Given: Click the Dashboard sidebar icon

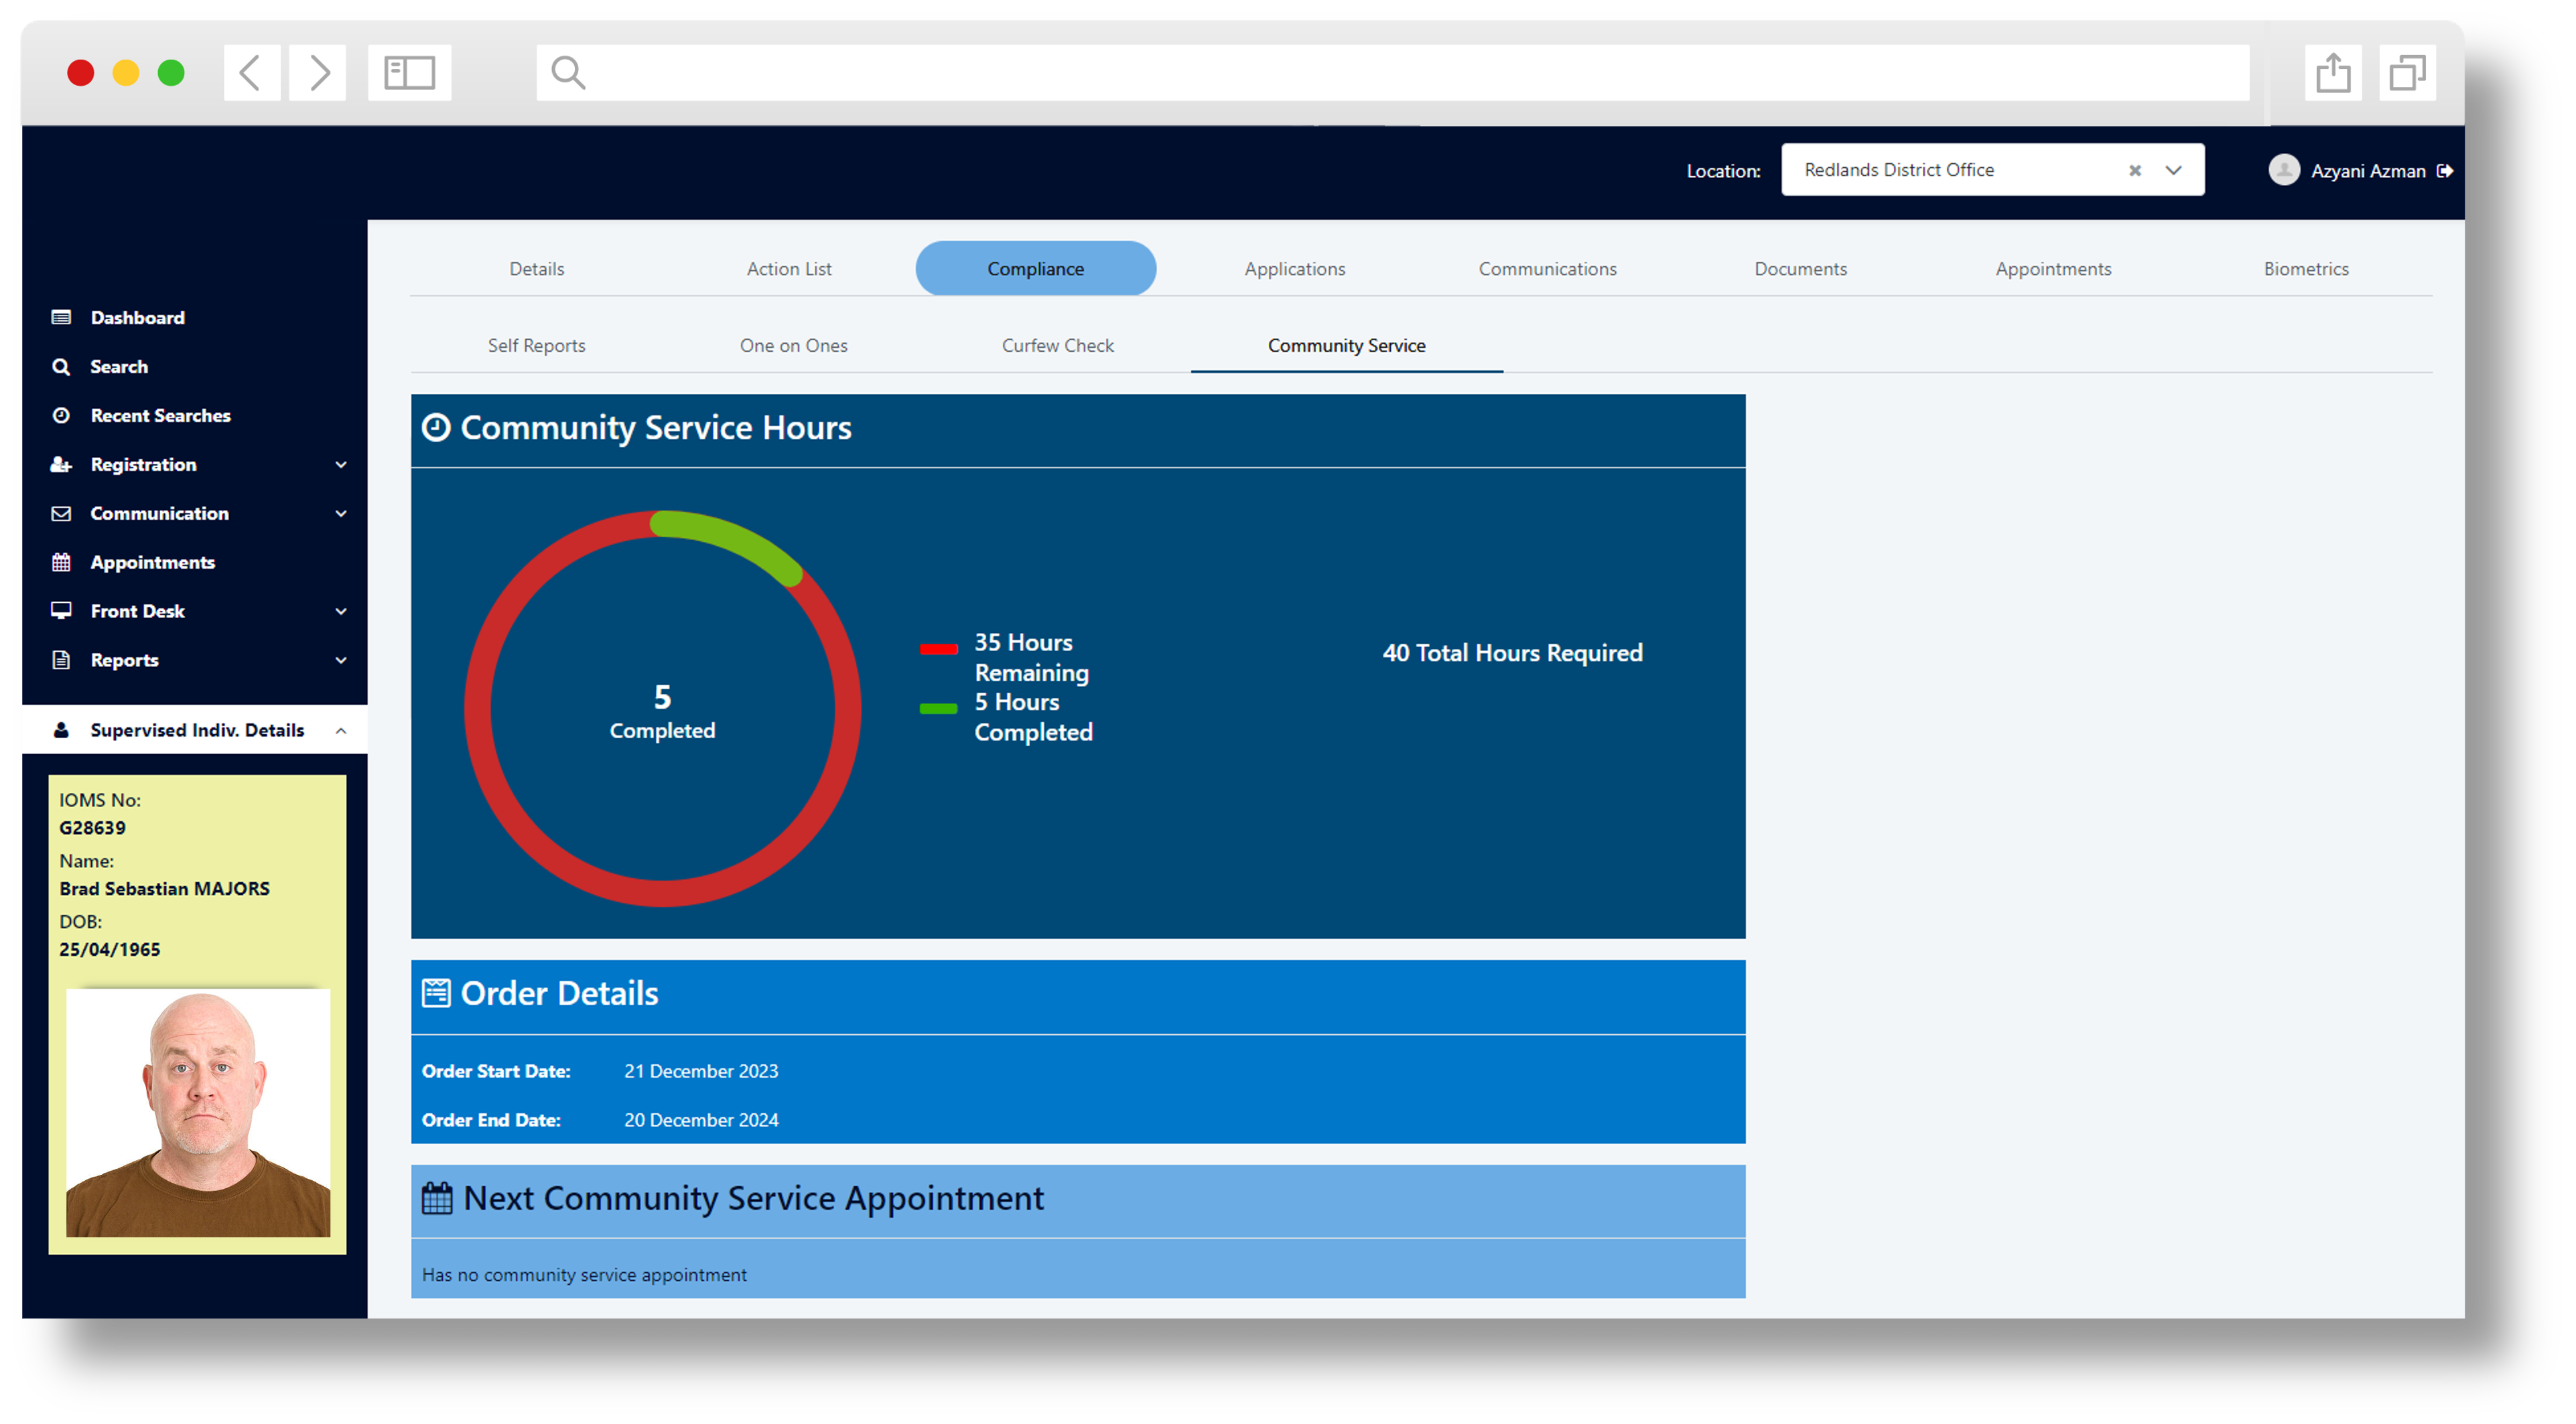Looking at the screenshot, I should [61, 318].
